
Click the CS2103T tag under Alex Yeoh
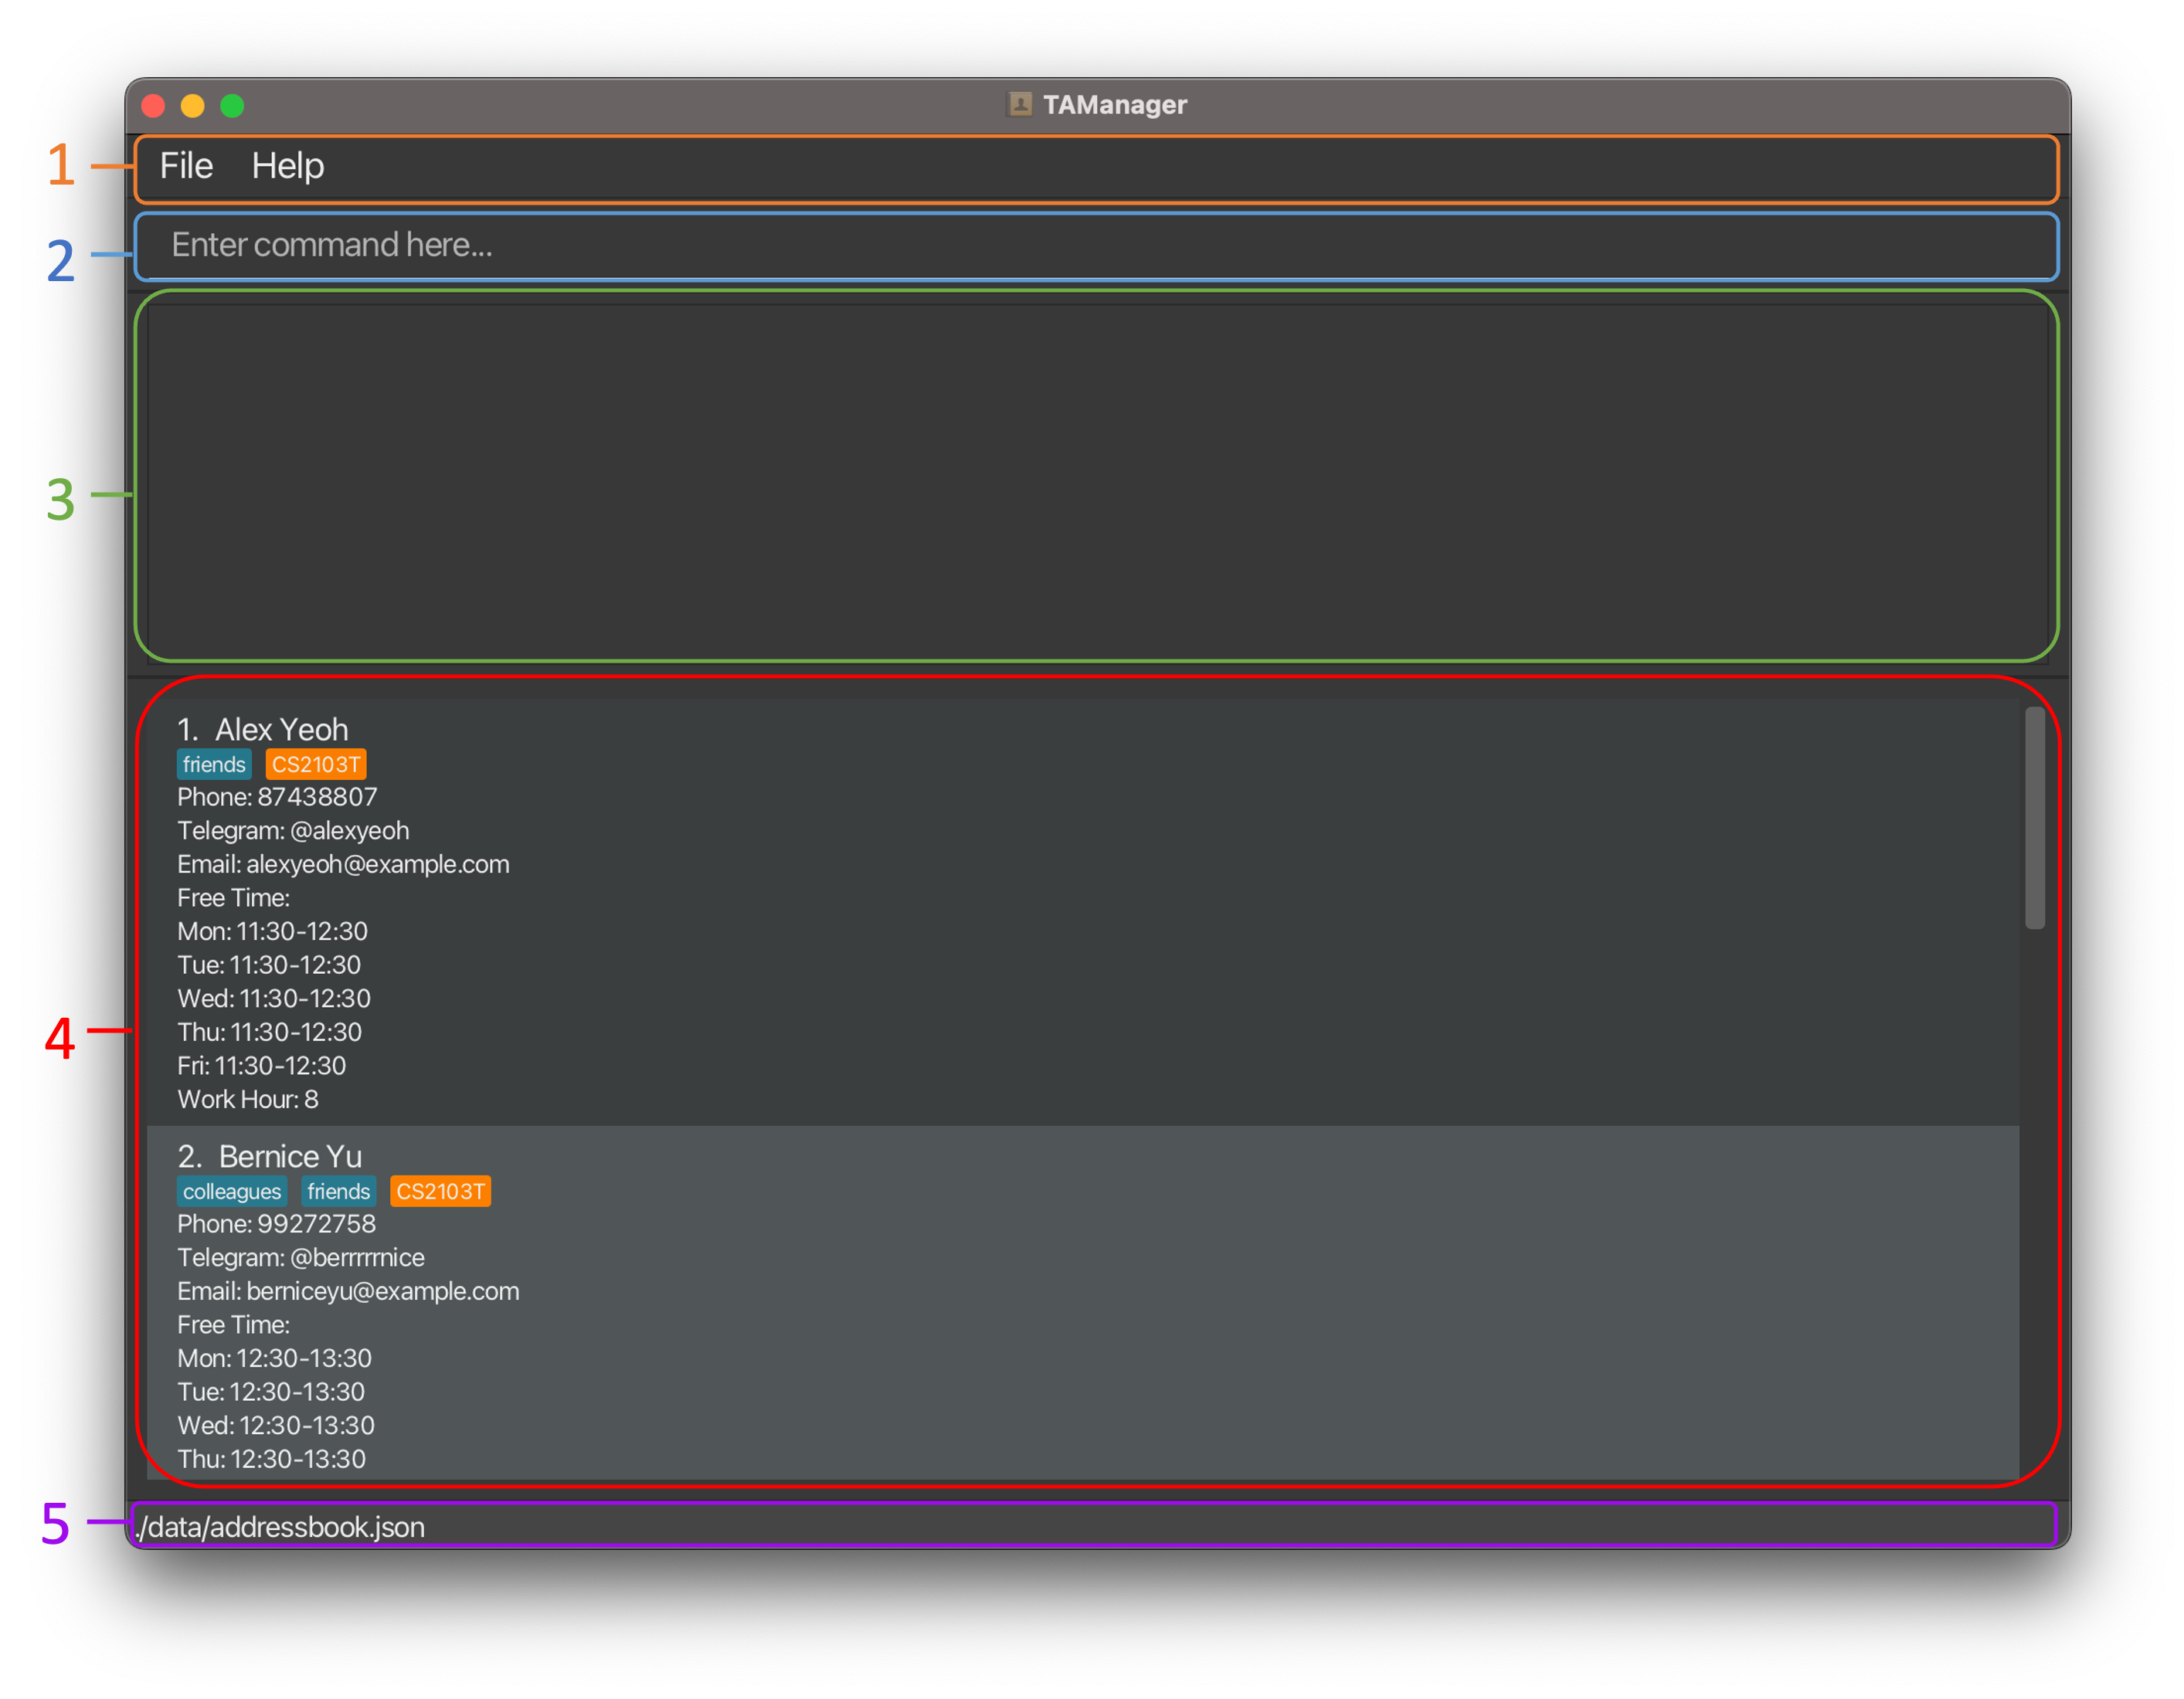(x=316, y=765)
